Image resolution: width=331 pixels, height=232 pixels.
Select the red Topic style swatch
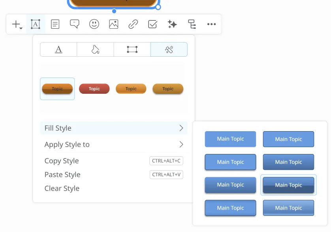tap(94, 89)
